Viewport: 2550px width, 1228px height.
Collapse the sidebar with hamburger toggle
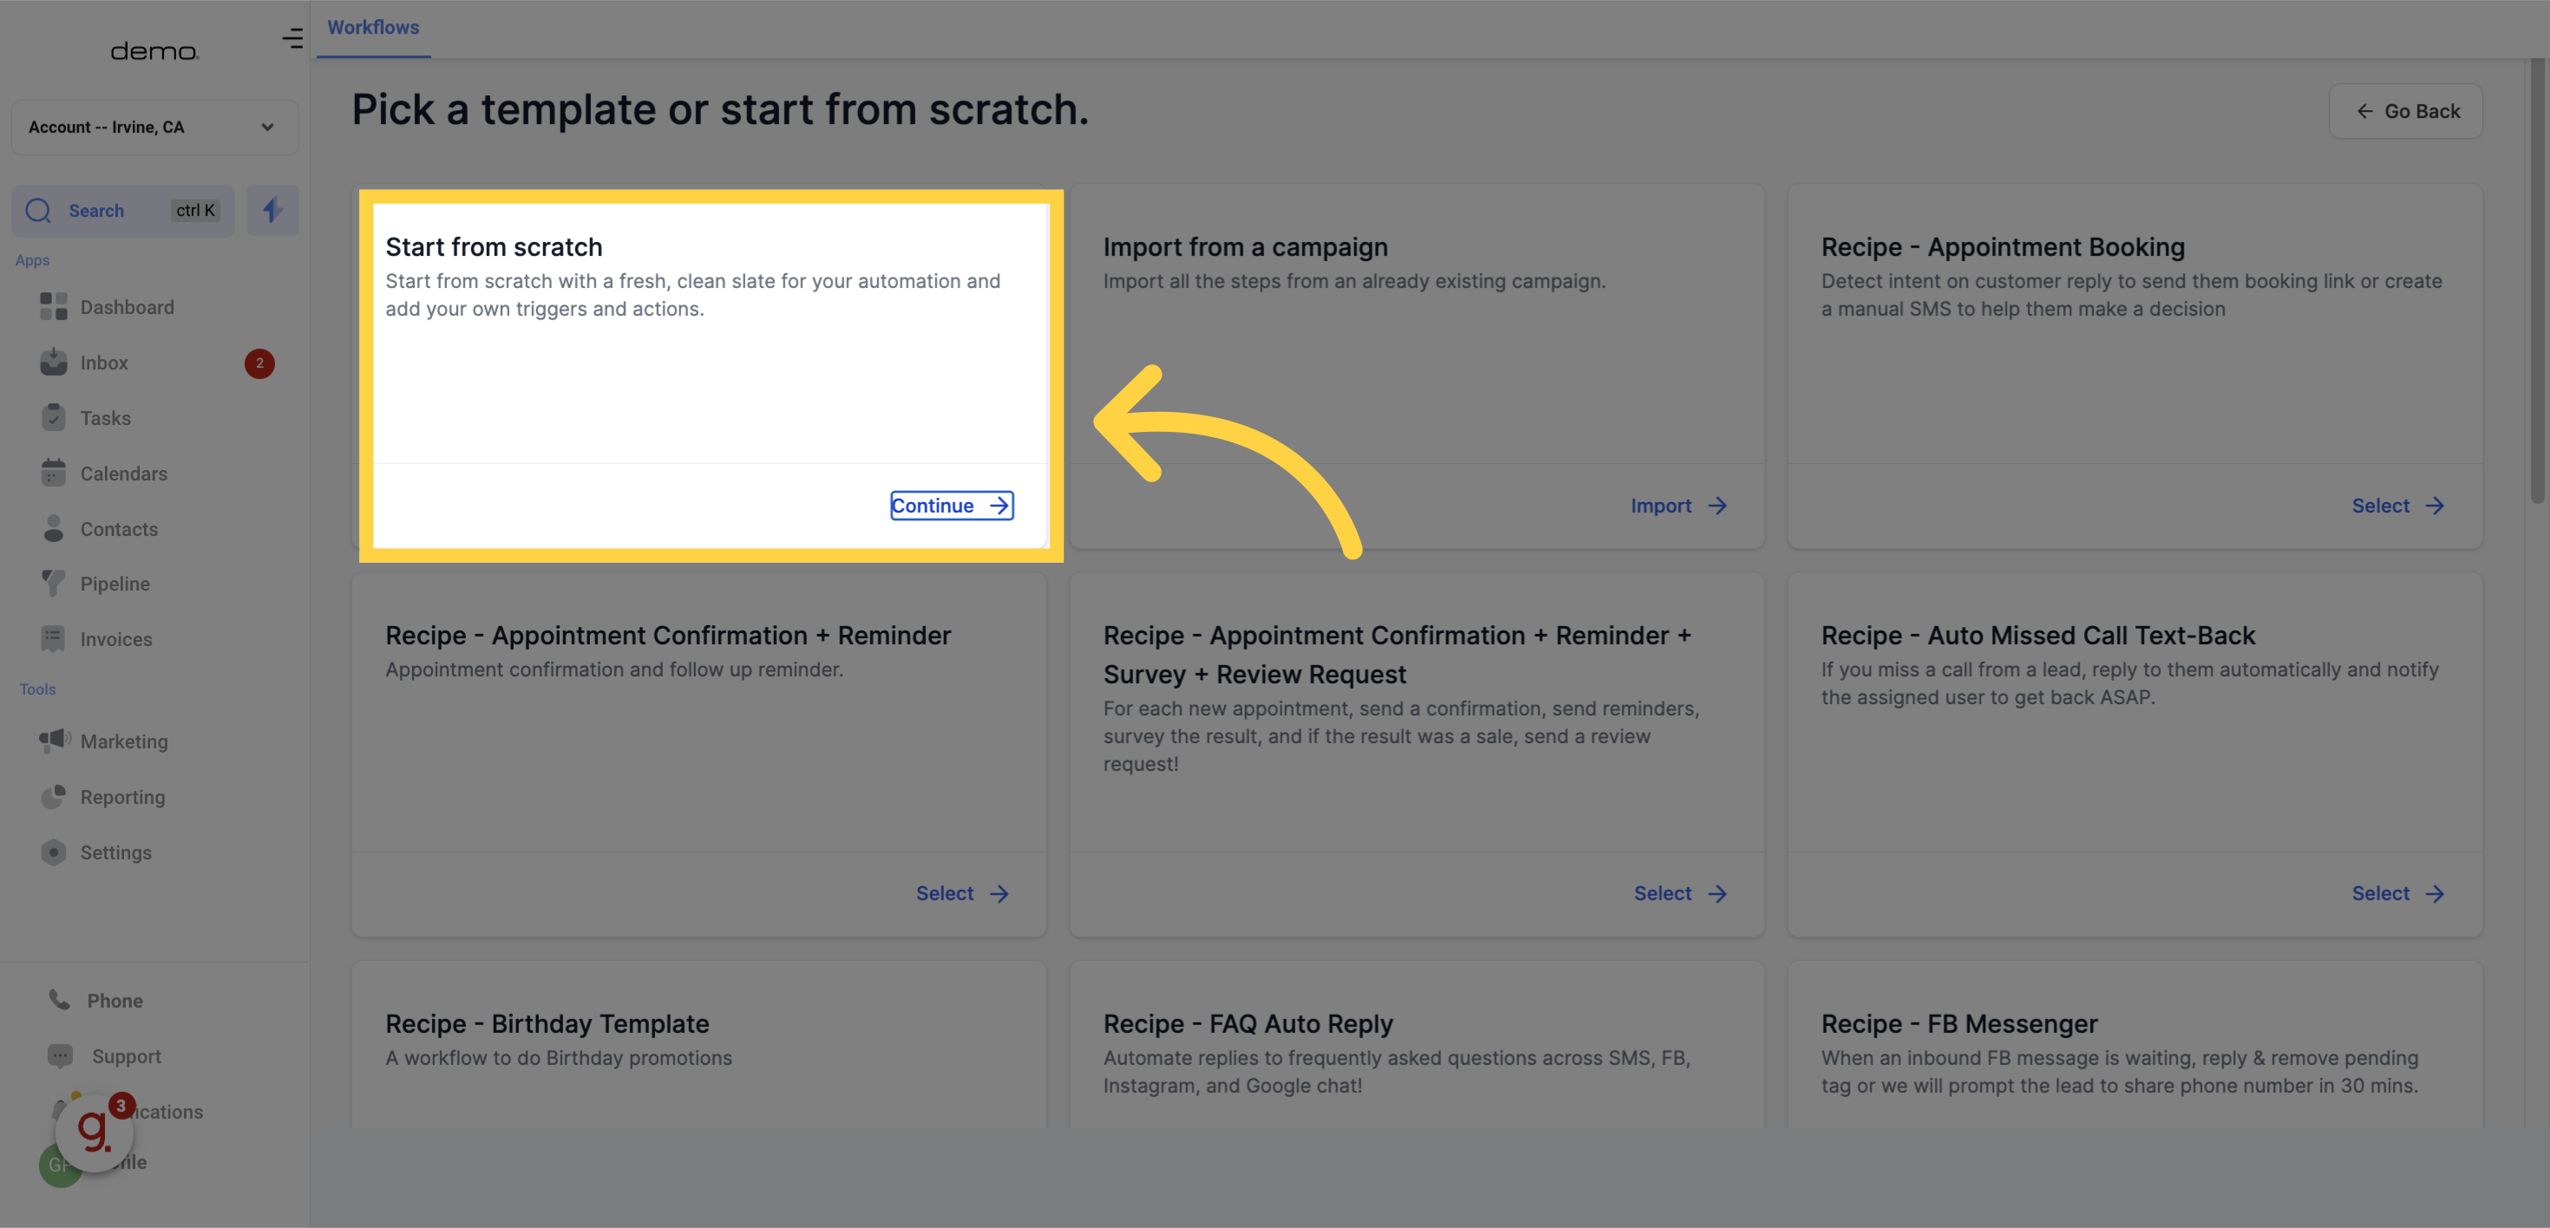292,38
